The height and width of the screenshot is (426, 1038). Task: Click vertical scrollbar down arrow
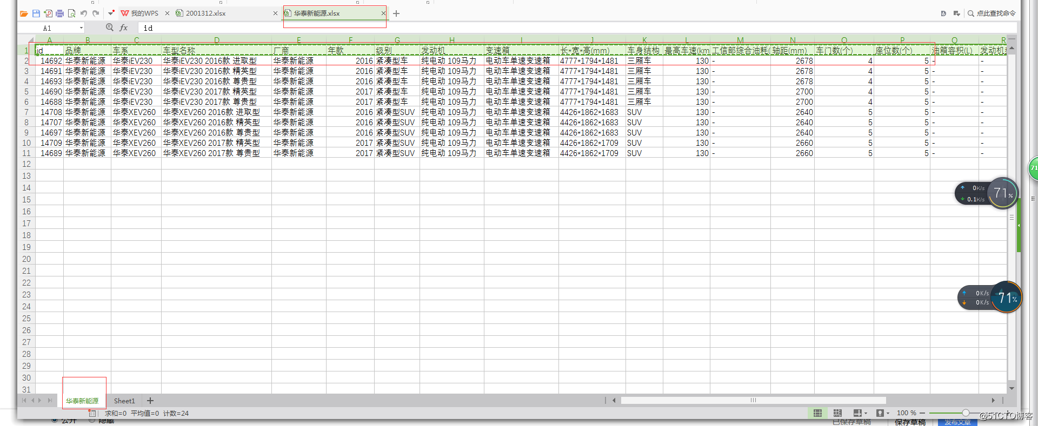pyautogui.click(x=1012, y=388)
